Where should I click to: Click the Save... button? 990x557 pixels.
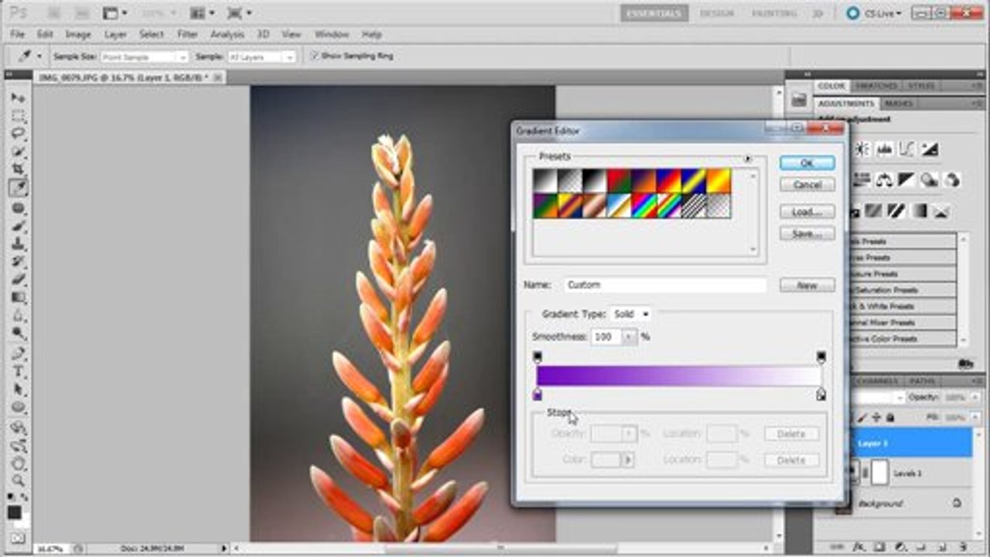click(x=807, y=234)
